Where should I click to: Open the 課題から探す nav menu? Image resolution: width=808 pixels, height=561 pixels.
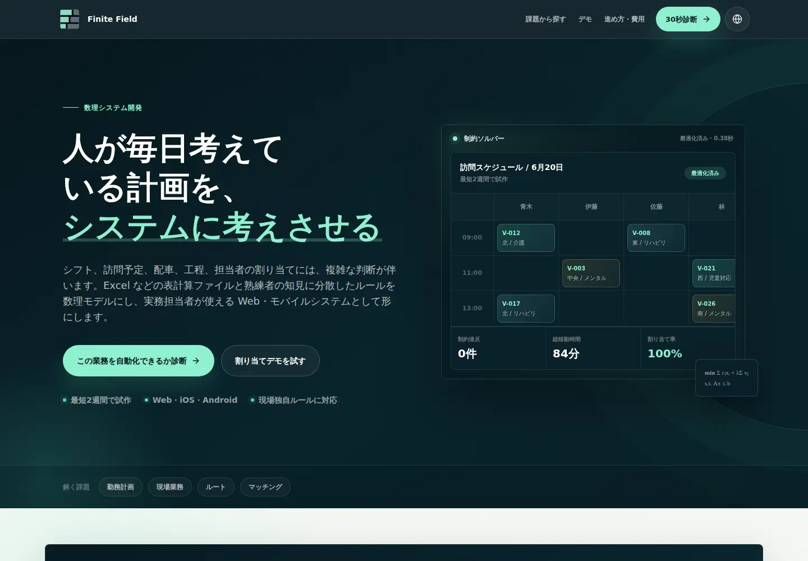point(545,19)
